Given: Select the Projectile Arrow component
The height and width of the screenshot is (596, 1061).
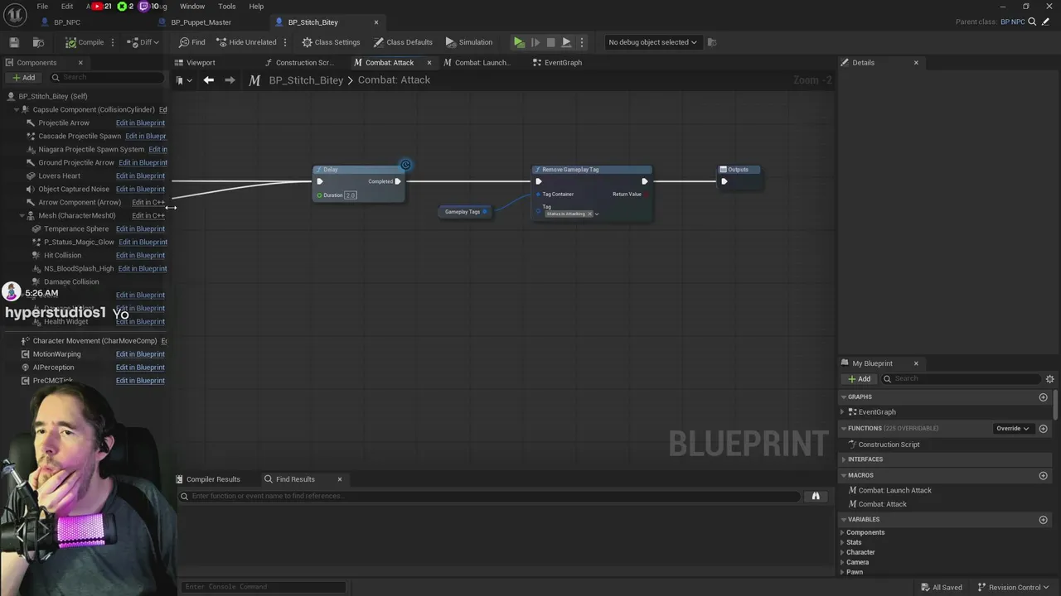Looking at the screenshot, I should (x=64, y=123).
